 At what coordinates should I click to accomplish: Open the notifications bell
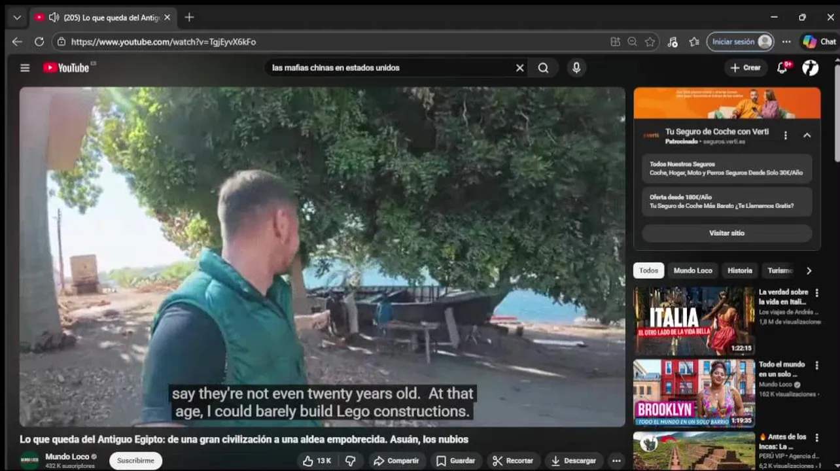point(782,68)
